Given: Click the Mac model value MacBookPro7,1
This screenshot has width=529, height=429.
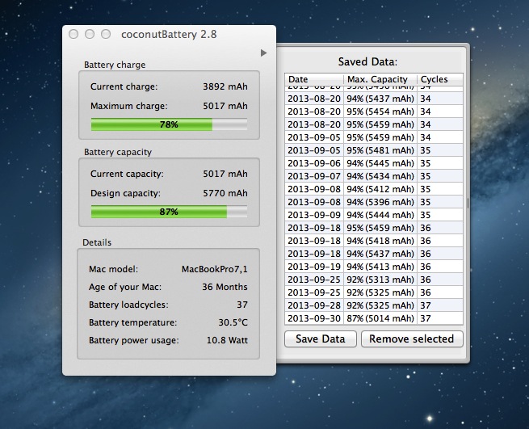Looking at the screenshot, I should 215,269.
